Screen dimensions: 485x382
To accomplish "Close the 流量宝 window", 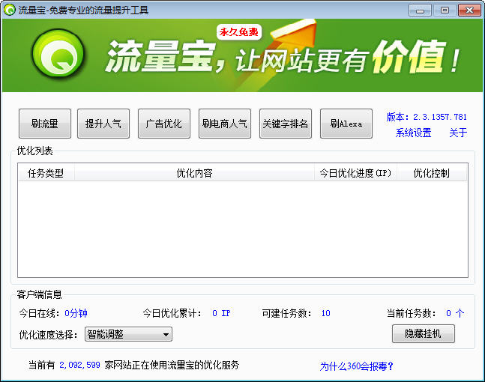I will coord(469,10).
